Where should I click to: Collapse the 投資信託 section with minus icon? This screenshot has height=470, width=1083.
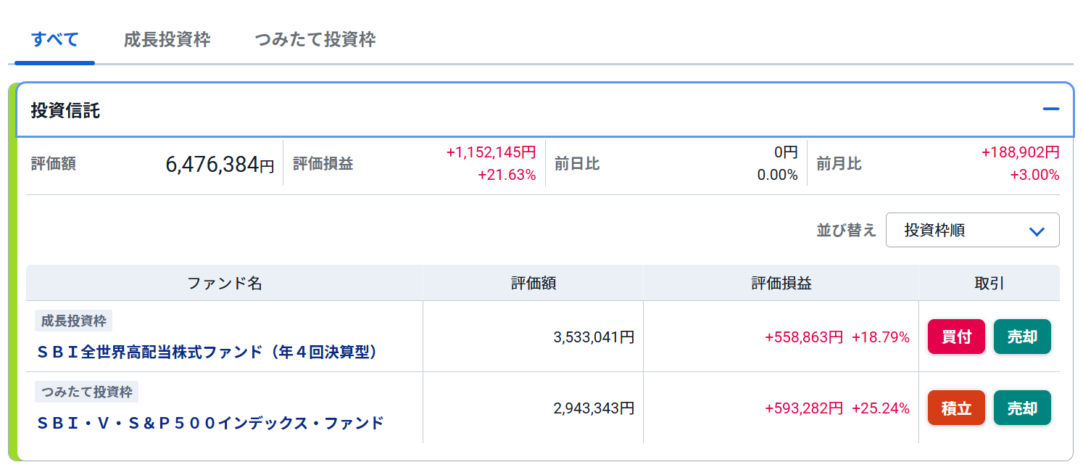(1050, 110)
